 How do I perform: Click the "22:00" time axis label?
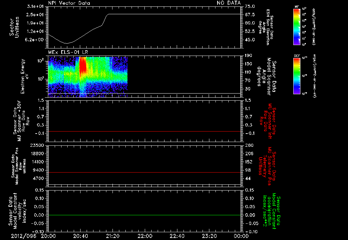145,236
